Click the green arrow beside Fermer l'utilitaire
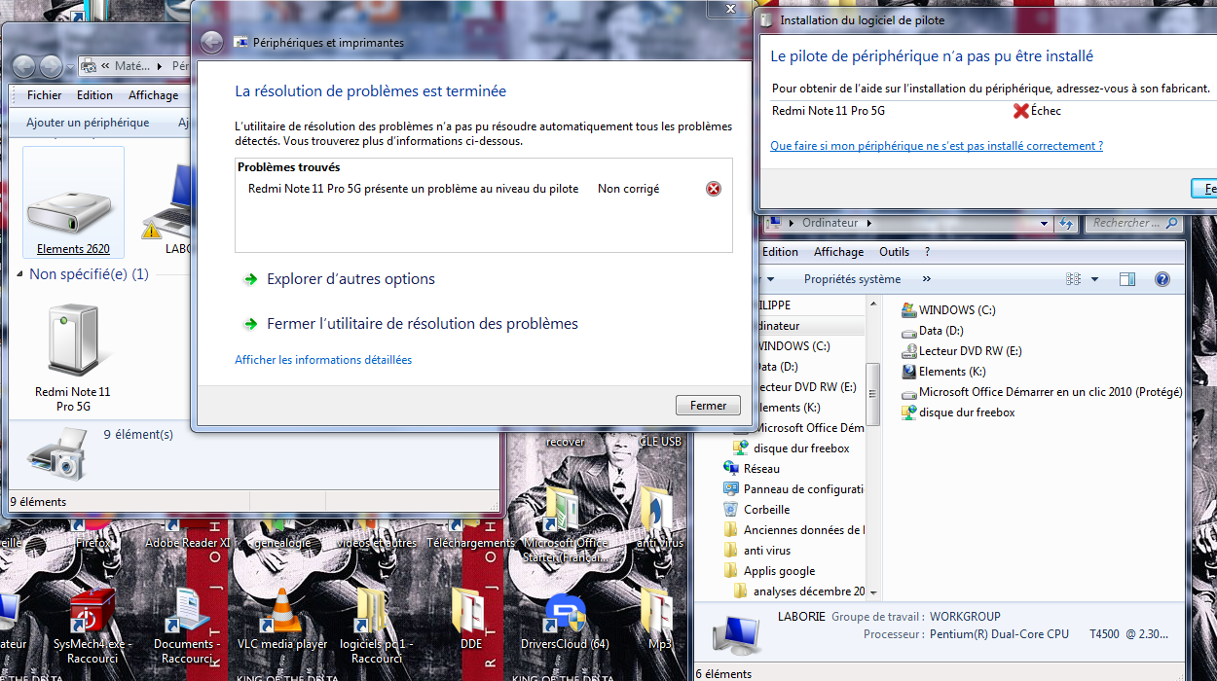 250,324
